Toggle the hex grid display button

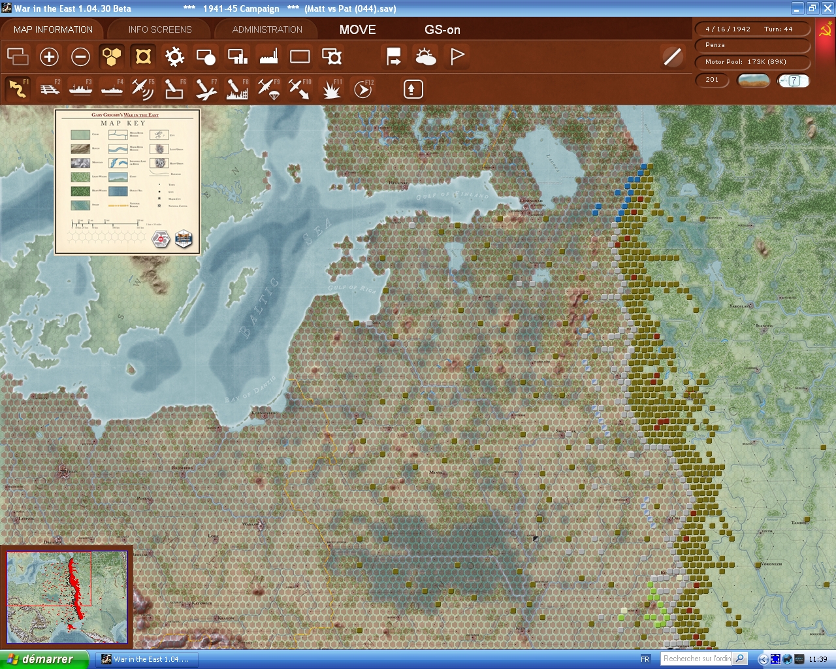[112, 57]
